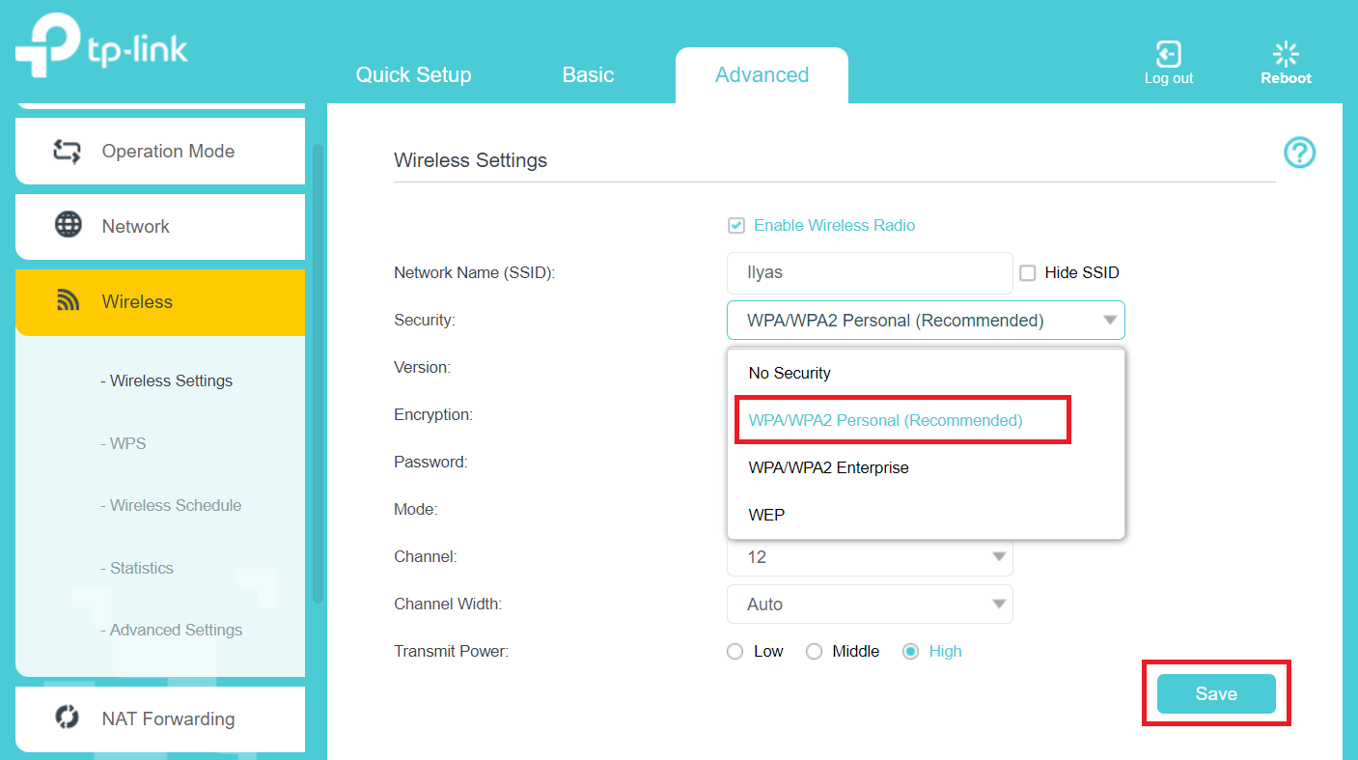
Task: Click the tp-link logo
Action: [x=99, y=44]
